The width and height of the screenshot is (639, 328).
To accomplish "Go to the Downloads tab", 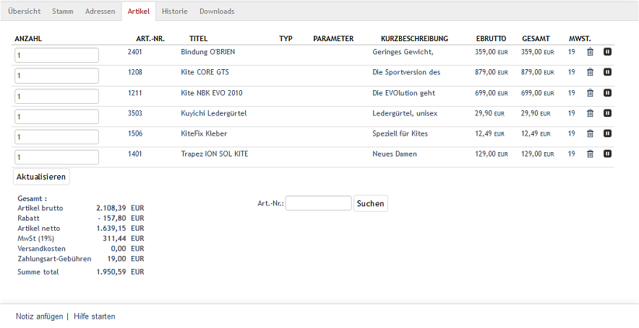I will point(217,12).
